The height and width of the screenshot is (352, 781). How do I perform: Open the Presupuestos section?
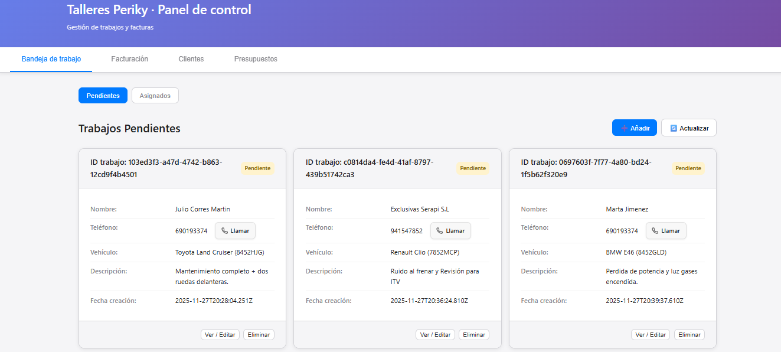tap(255, 59)
